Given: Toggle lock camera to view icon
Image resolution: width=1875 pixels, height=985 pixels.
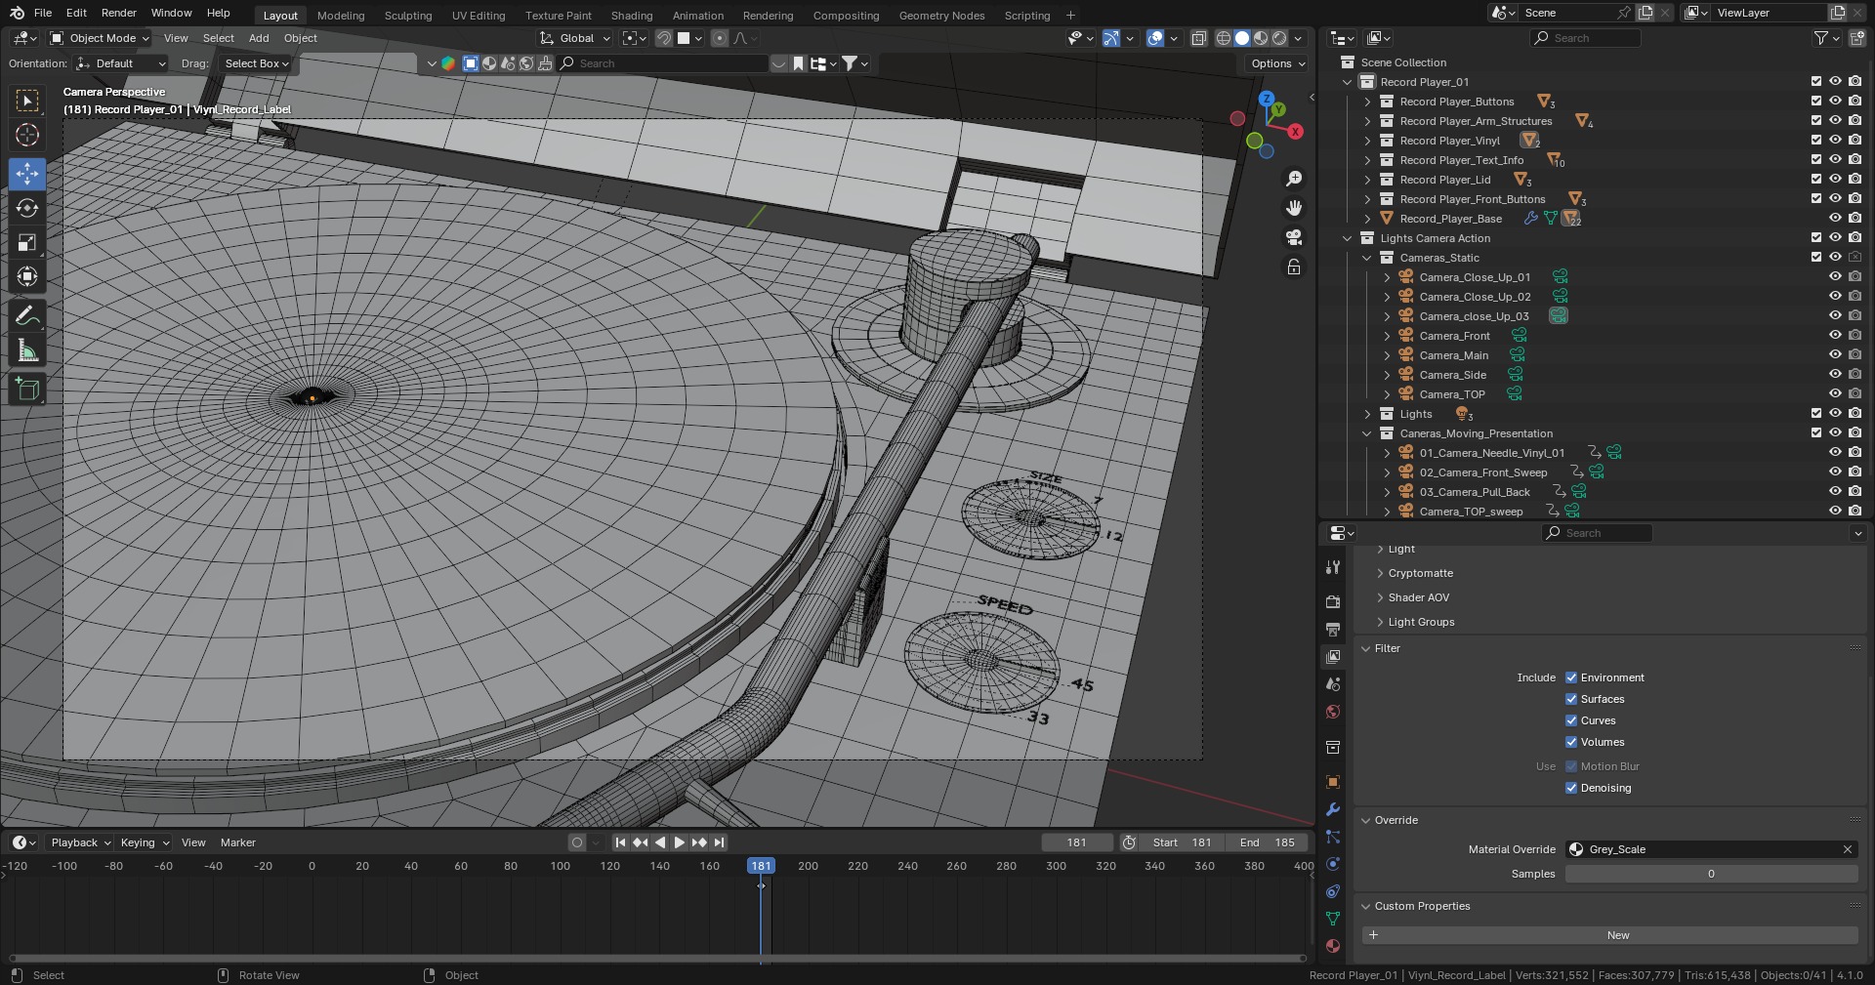Looking at the screenshot, I should point(1294,267).
